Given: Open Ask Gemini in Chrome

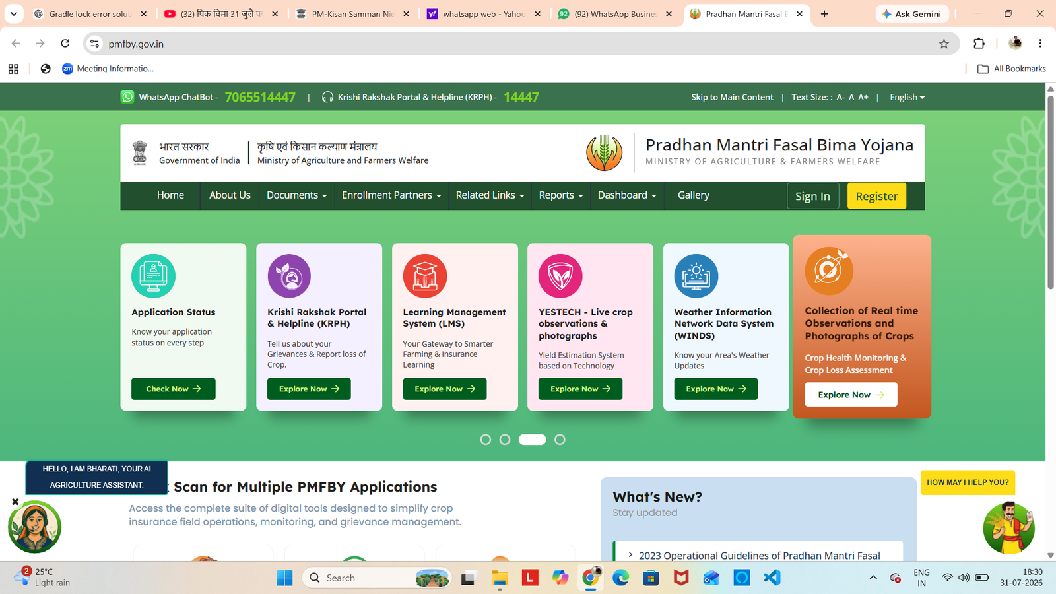Looking at the screenshot, I should point(912,14).
